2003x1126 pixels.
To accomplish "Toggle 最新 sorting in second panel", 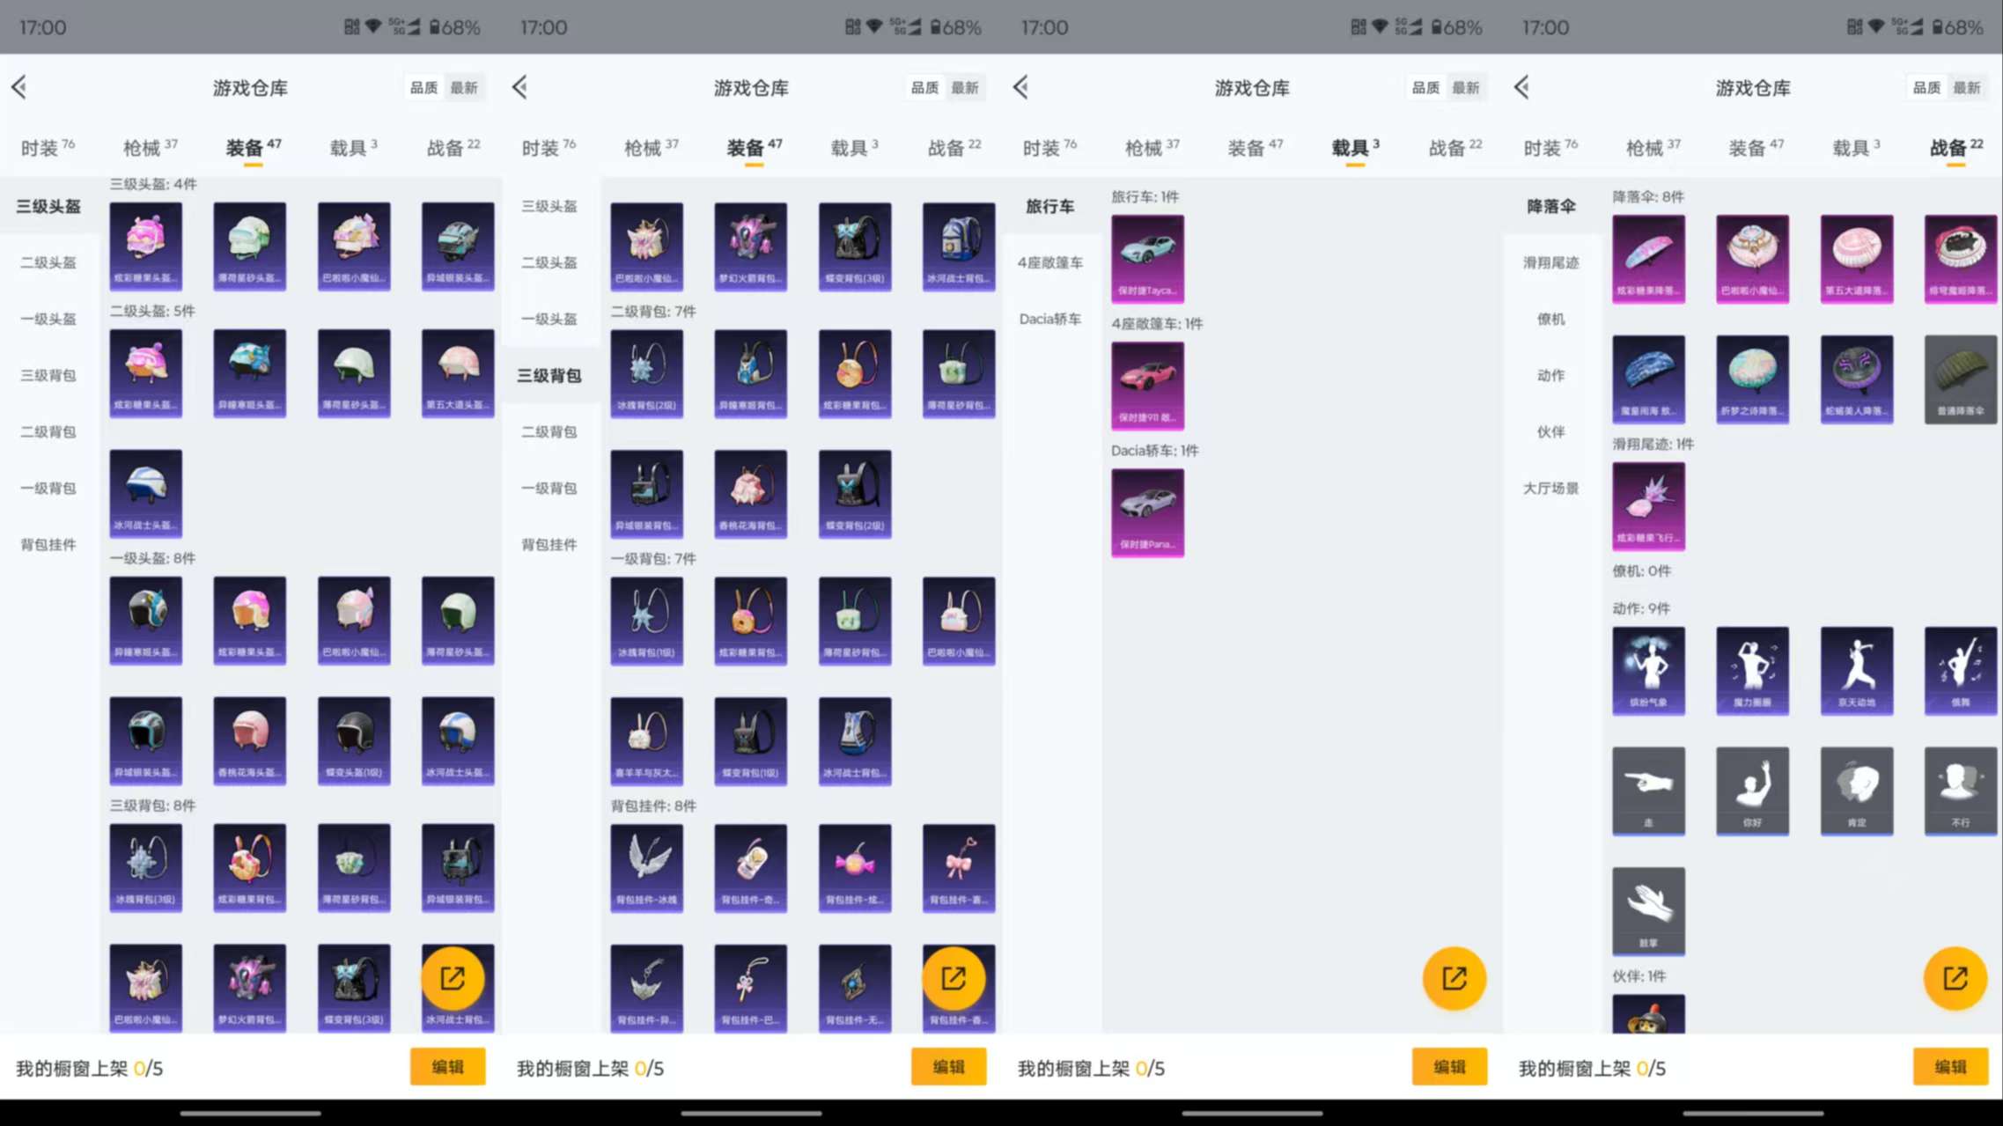I will 967,87.
